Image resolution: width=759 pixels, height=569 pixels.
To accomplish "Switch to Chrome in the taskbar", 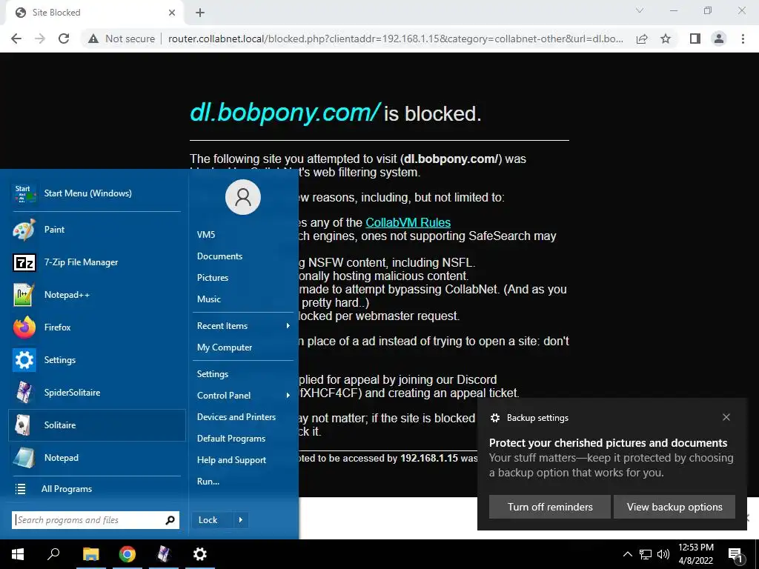I will pos(127,554).
